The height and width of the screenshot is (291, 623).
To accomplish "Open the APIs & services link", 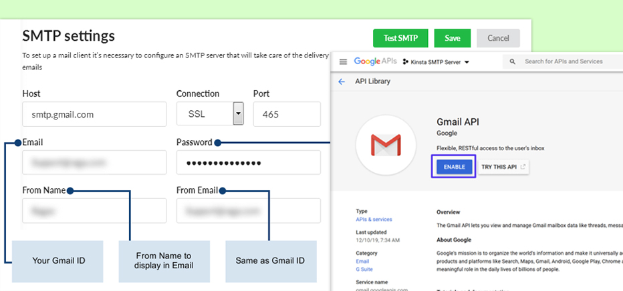I will [x=374, y=219].
